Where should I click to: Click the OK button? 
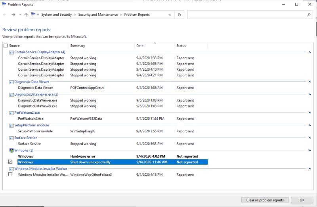point(302,200)
